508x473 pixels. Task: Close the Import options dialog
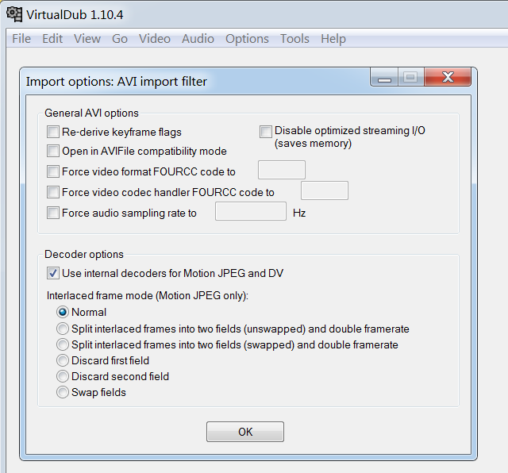pos(448,78)
